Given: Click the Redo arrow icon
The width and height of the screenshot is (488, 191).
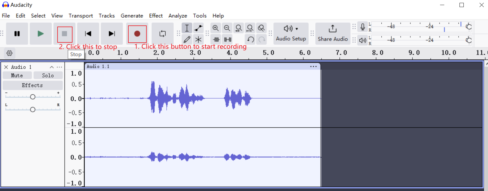Looking at the screenshot, I should (x=262, y=39).
